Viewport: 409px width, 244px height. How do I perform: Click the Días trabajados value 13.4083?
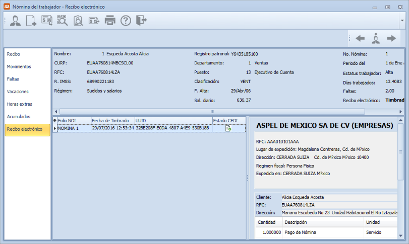pyautogui.click(x=393, y=82)
